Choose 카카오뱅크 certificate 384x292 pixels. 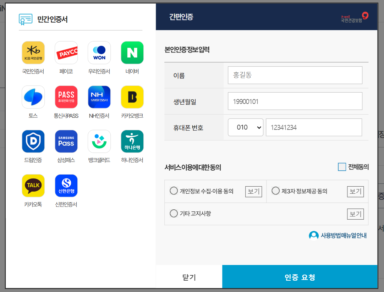(x=132, y=97)
